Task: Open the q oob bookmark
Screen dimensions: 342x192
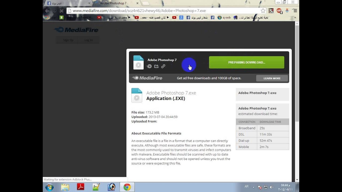Action: 224,18
